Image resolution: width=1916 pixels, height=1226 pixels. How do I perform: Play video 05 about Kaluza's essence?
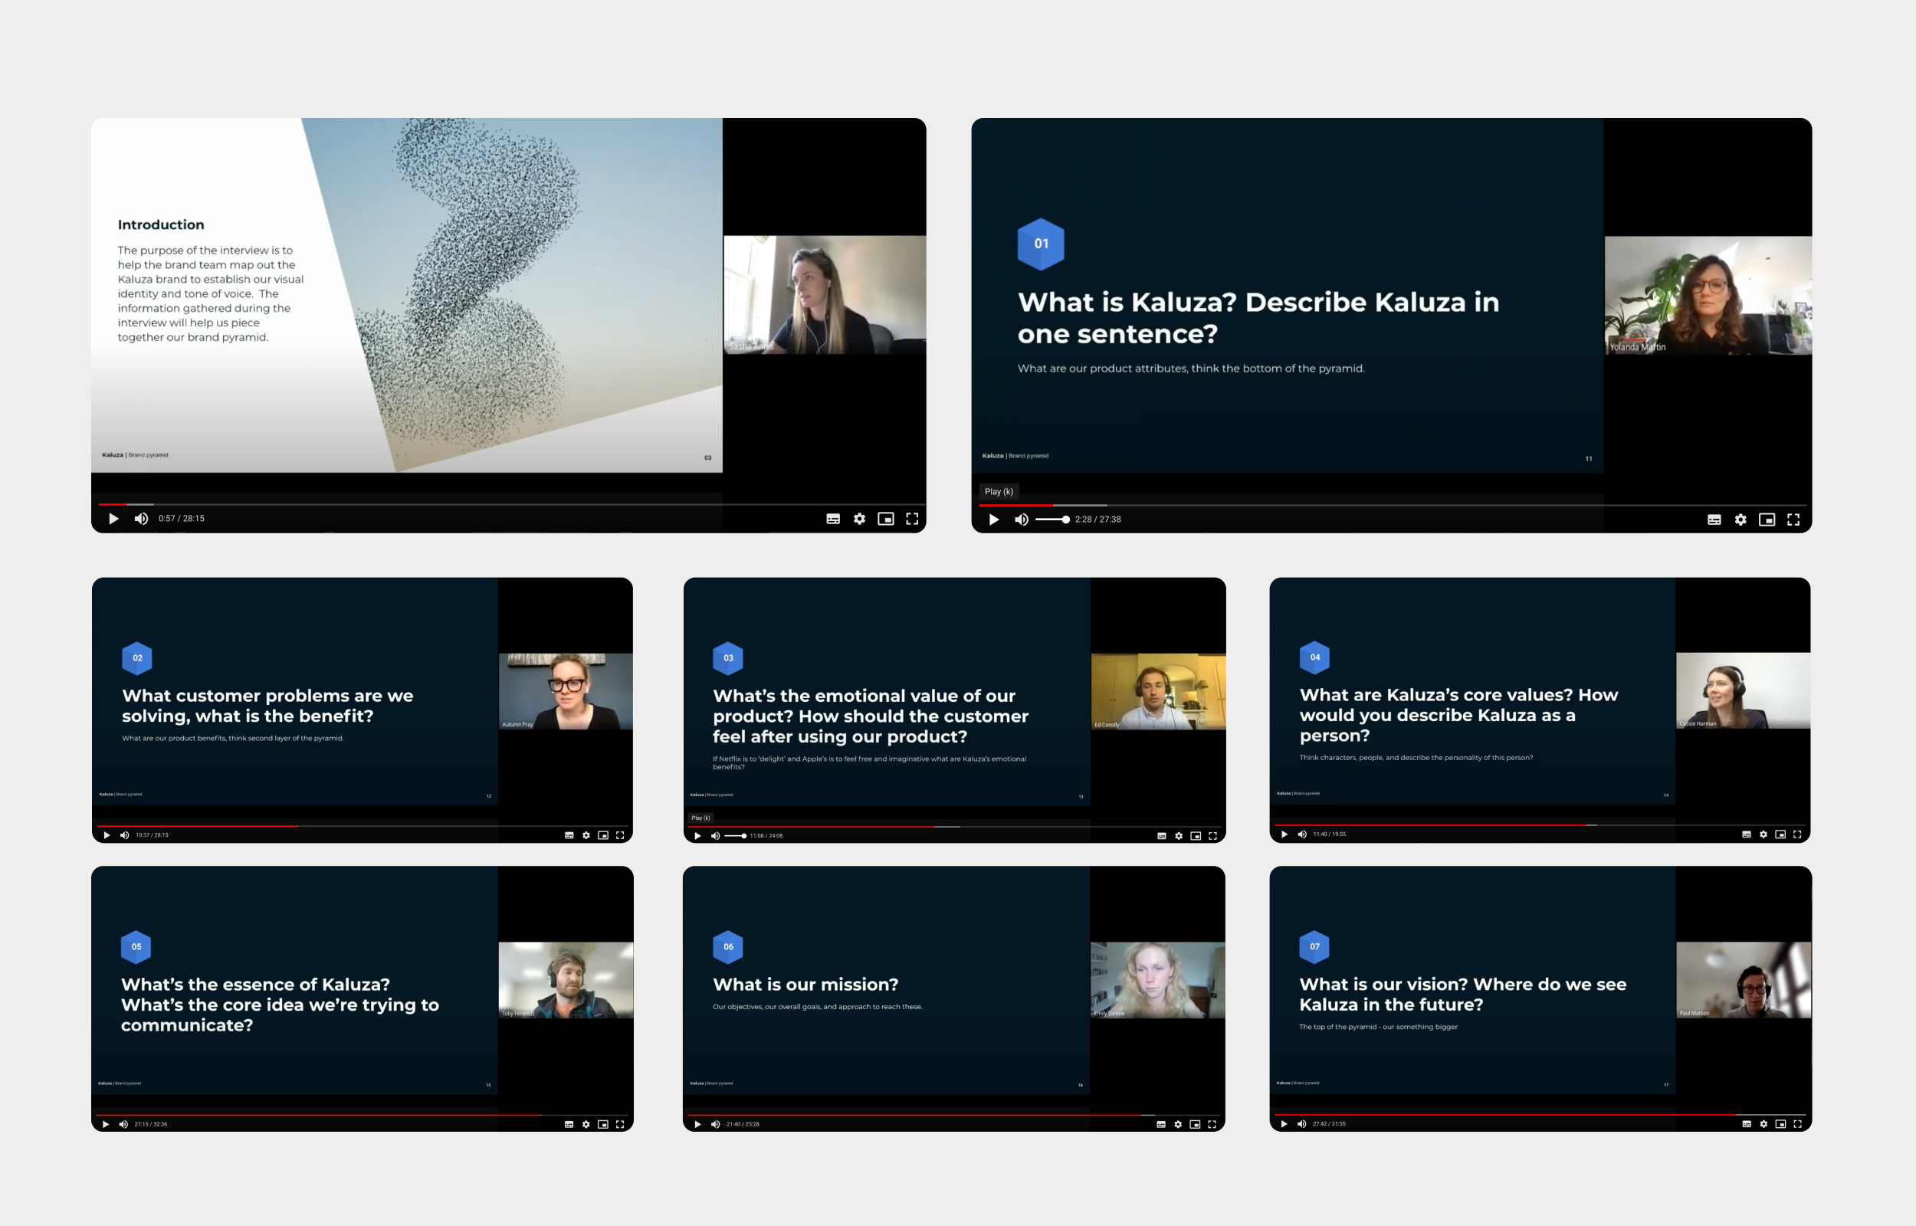105,1124
